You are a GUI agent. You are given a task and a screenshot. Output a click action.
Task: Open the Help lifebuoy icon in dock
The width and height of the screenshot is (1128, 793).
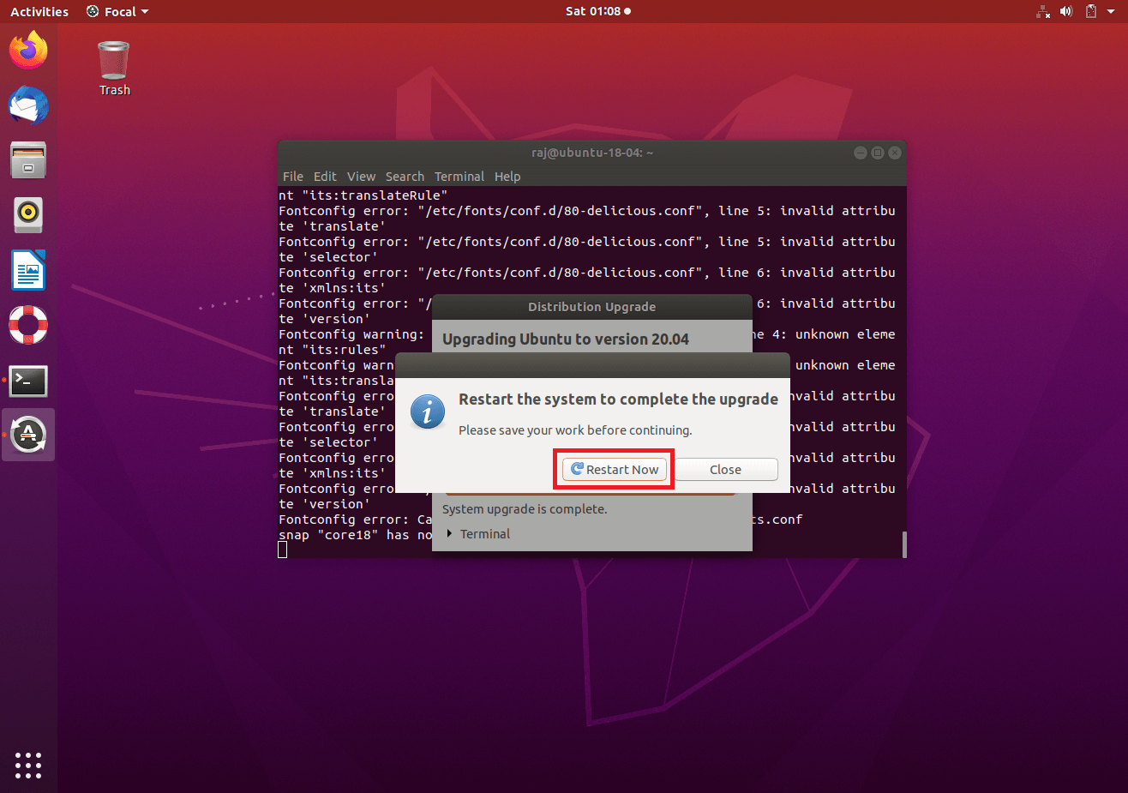pyautogui.click(x=28, y=325)
